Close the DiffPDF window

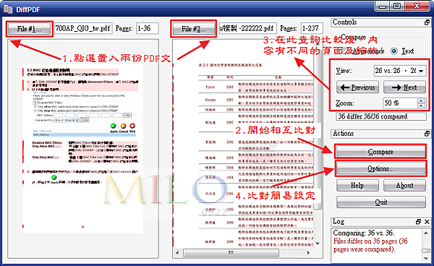click(x=417, y=6)
